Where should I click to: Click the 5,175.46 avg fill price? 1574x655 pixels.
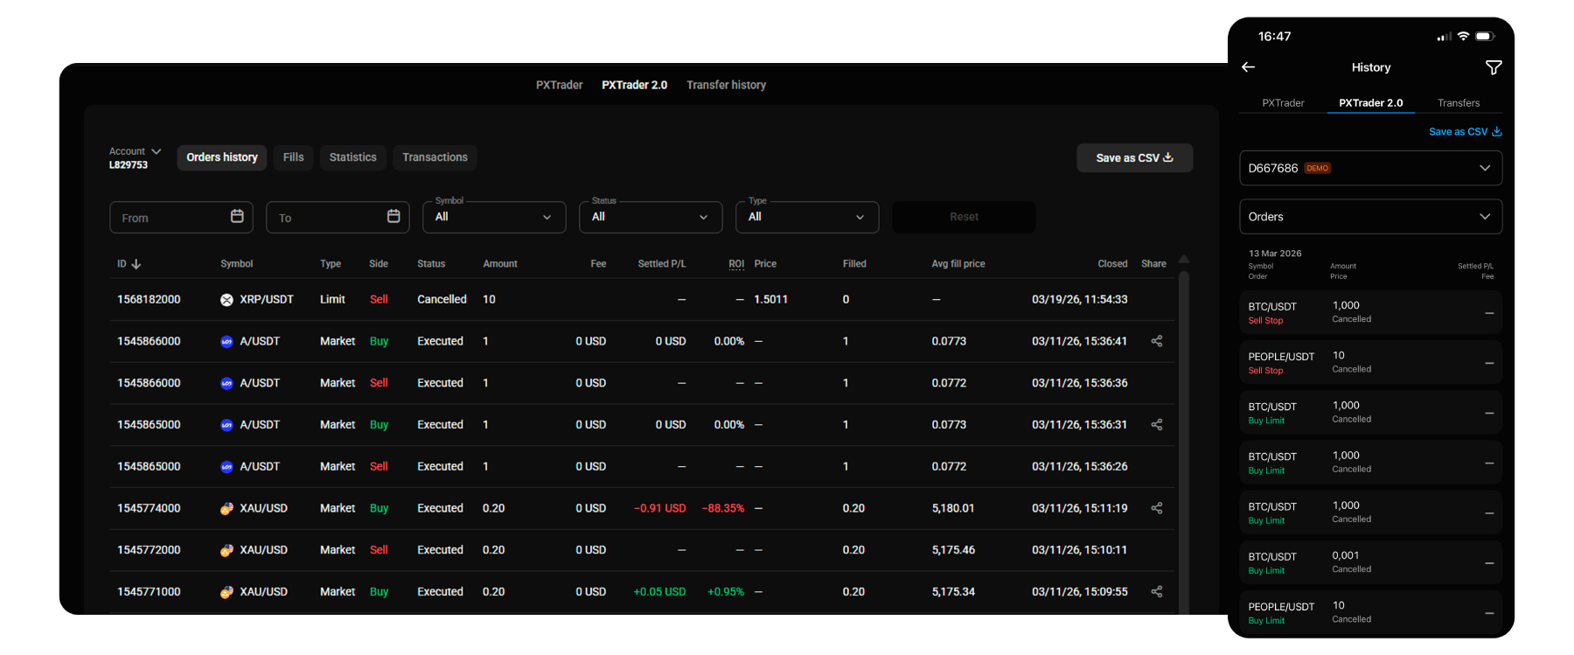click(x=953, y=550)
